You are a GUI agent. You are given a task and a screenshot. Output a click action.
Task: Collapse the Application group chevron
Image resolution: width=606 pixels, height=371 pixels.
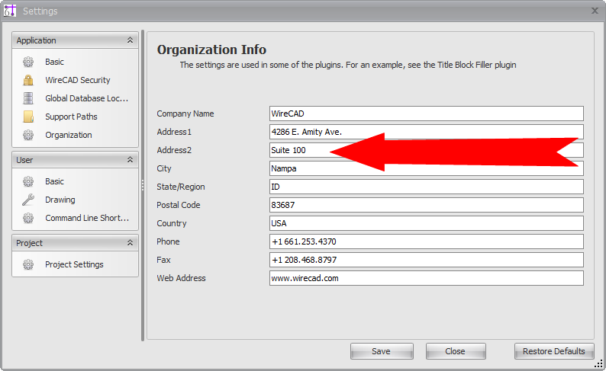coord(131,40)
